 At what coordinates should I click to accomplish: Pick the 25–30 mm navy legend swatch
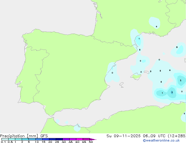[59, 139]
